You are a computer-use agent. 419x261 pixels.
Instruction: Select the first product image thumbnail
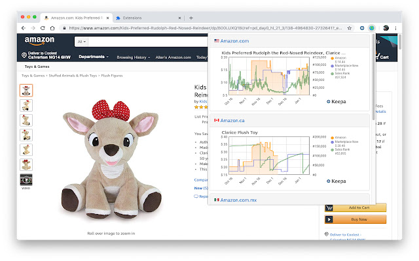click(26, 90)
